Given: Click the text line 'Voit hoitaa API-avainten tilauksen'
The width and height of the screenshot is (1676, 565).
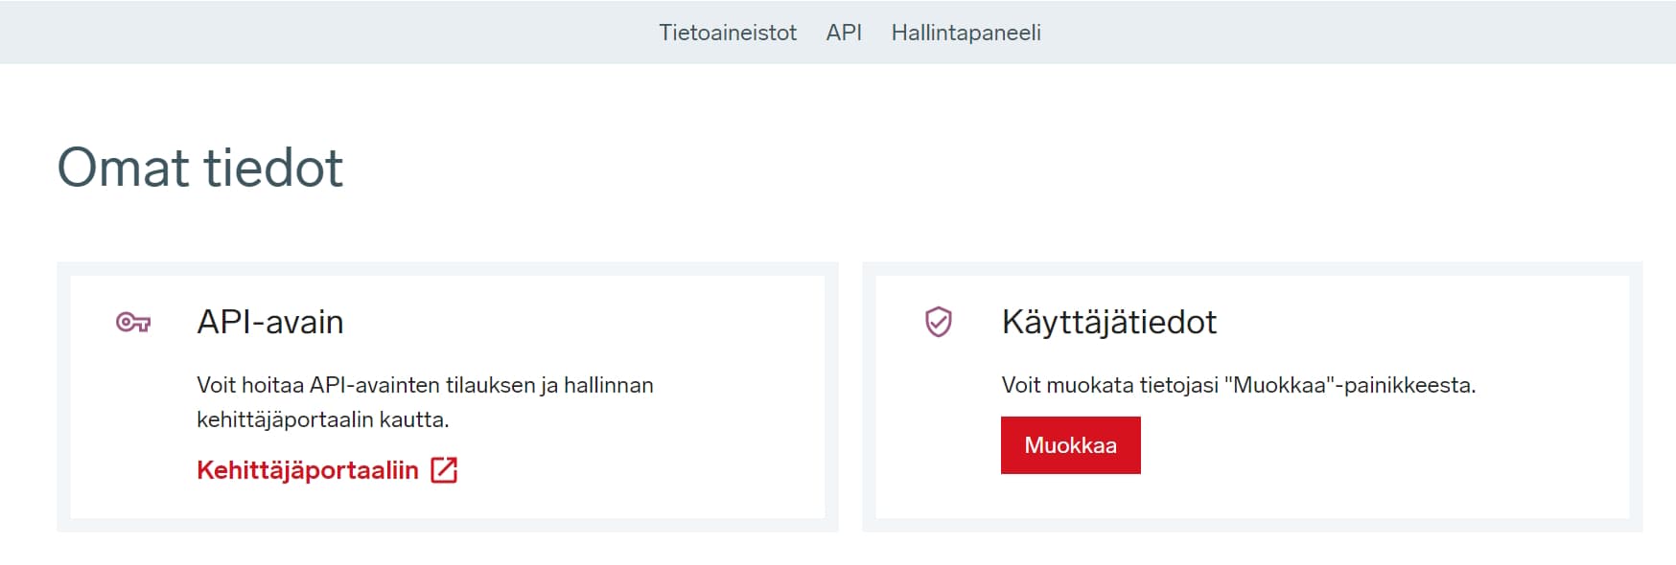Looking at the screenshot, I should (x=425, y=385).
